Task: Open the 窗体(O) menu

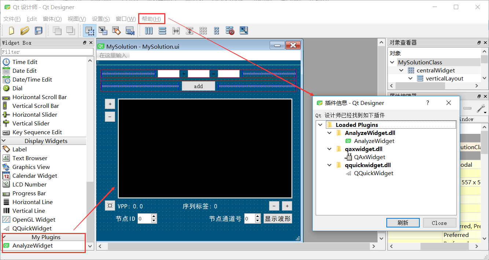Action: (x=52, y=19)
